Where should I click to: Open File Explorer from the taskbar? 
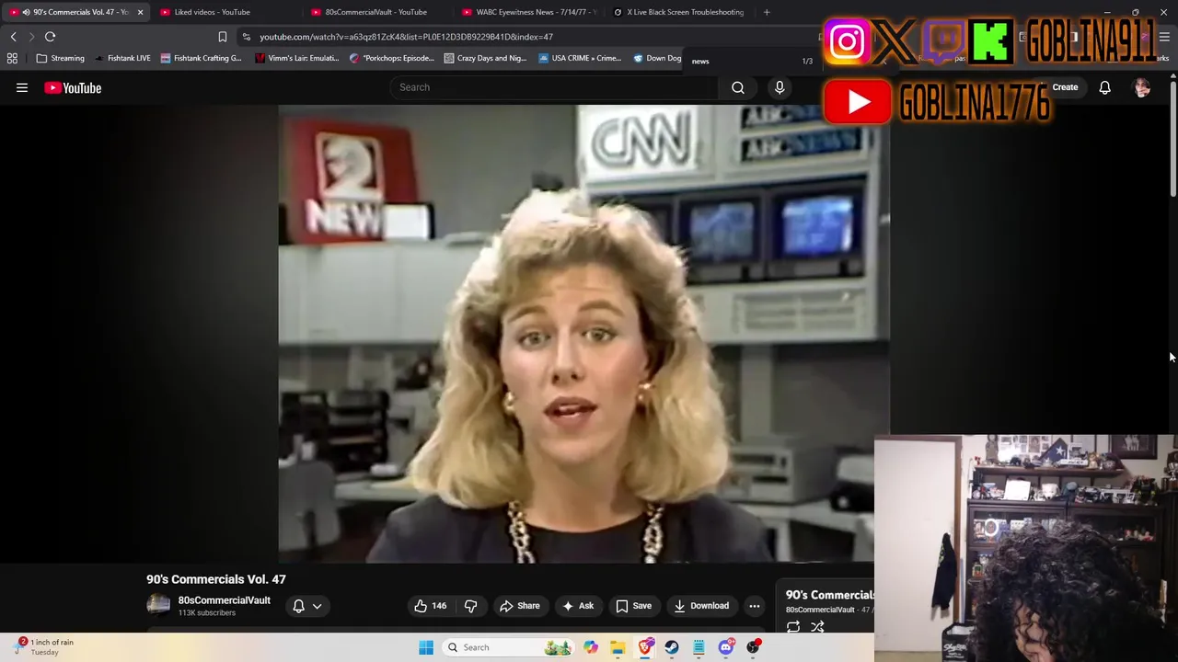tap(618, 647)
